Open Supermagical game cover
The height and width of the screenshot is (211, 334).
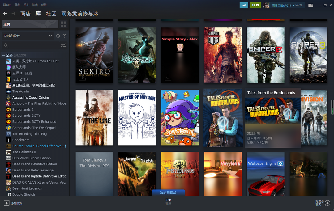[x=180, y=117]
